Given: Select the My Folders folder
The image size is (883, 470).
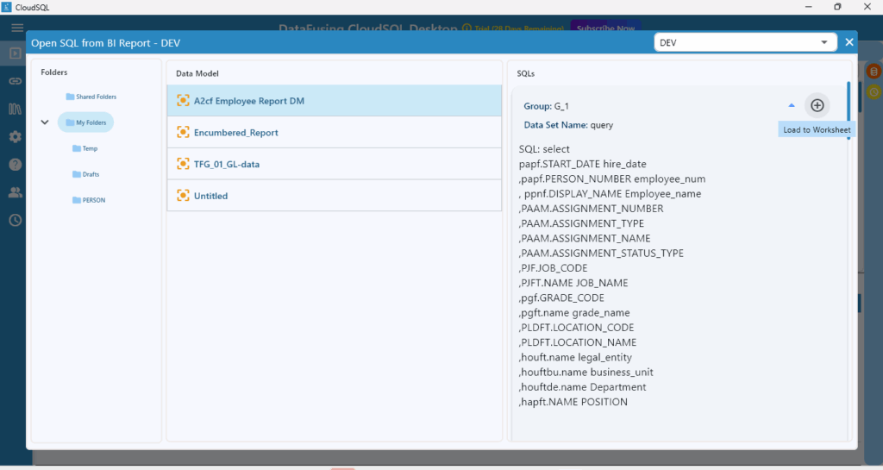Looking at the screenshot, I should (85, 122).
